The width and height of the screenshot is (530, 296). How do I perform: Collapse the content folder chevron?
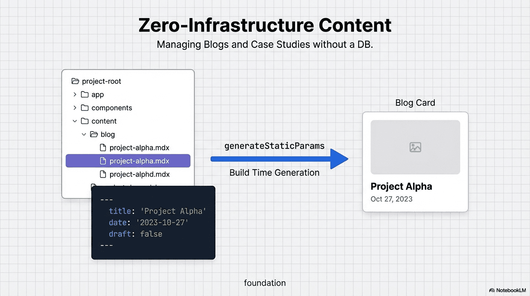(75, 121)
